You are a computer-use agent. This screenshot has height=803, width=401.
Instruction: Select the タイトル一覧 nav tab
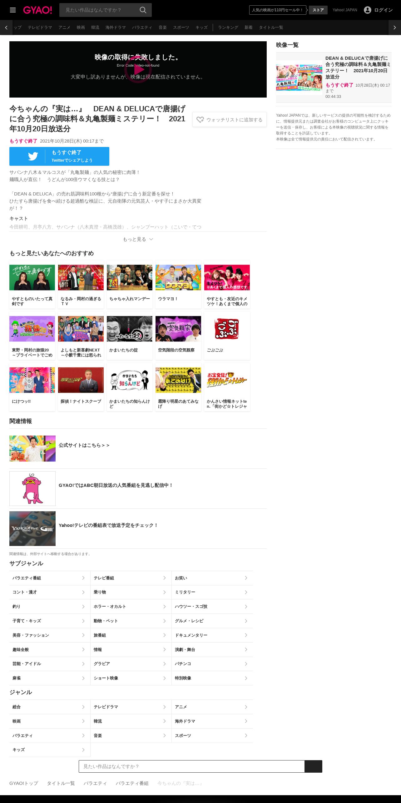pos(271,28)
